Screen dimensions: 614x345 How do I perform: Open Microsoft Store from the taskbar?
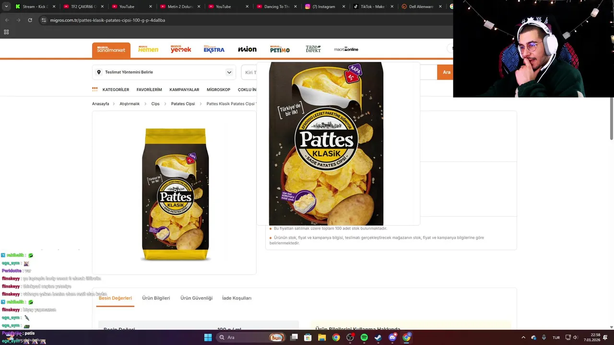point(308,337)
